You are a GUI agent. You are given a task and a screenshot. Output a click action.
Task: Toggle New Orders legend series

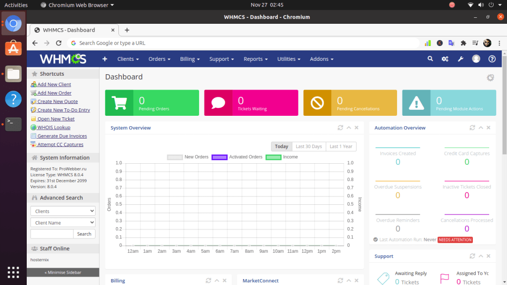[188, 157]
